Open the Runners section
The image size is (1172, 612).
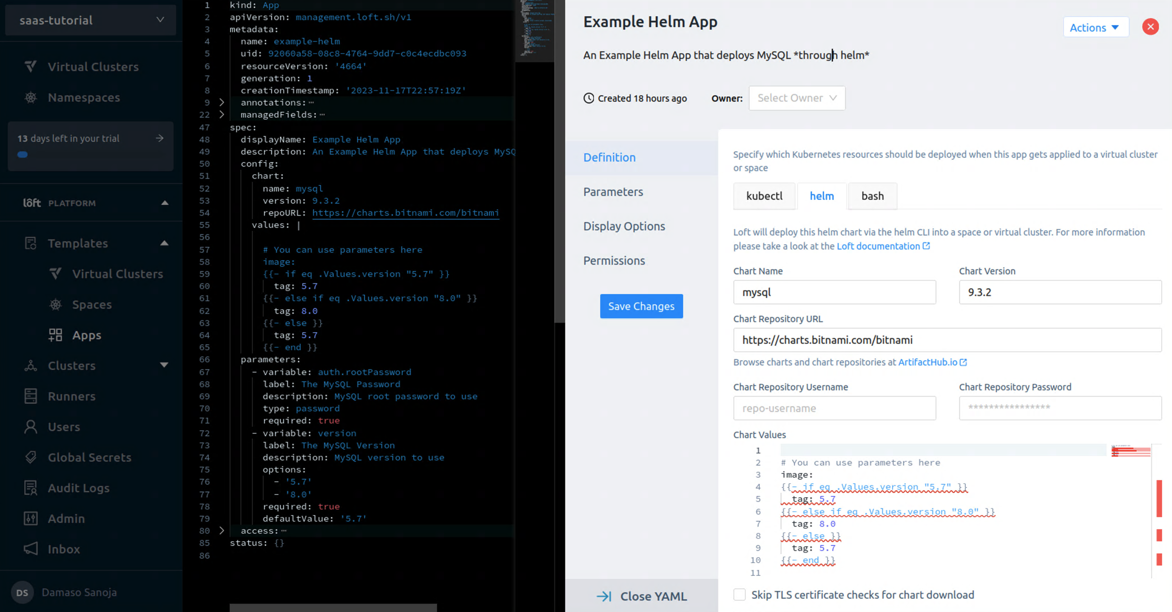pos(71,396)
